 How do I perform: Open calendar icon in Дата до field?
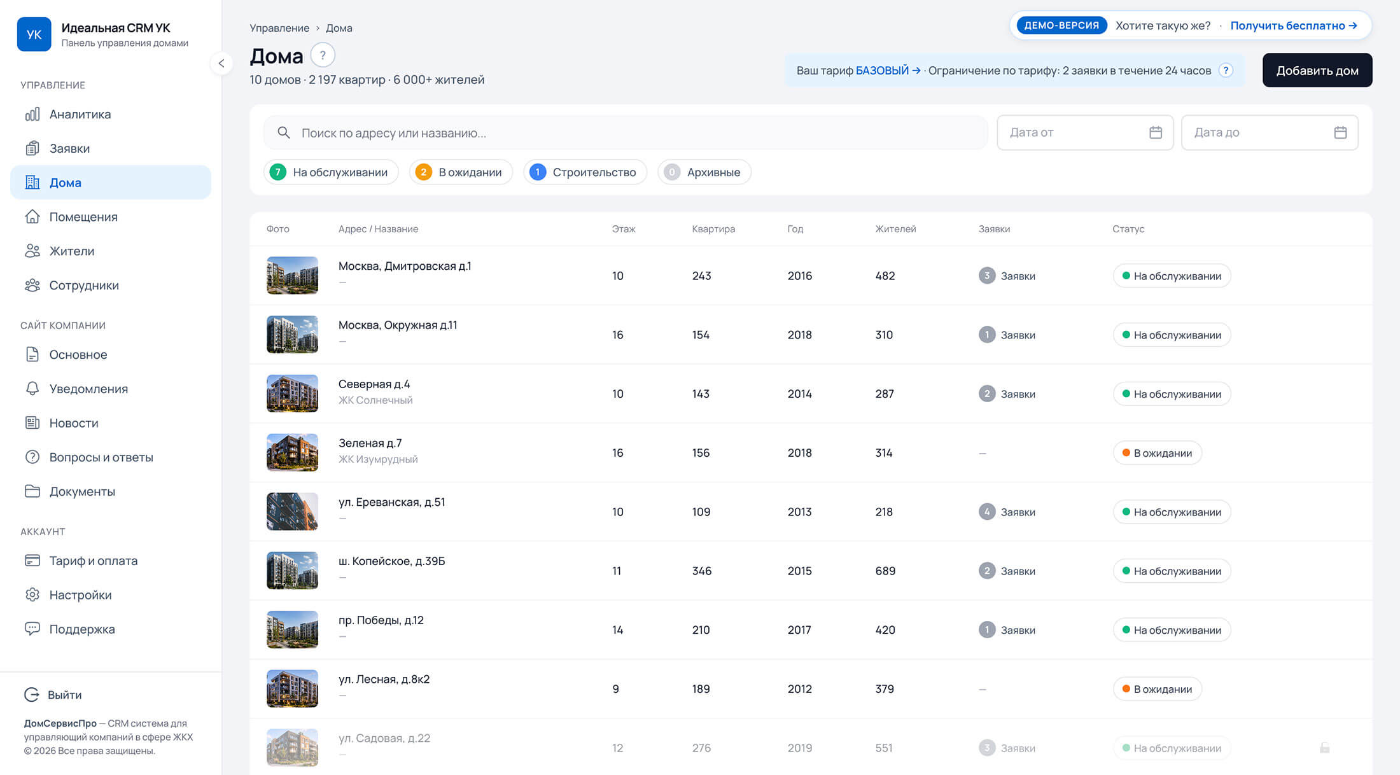tap(1340, 132)
